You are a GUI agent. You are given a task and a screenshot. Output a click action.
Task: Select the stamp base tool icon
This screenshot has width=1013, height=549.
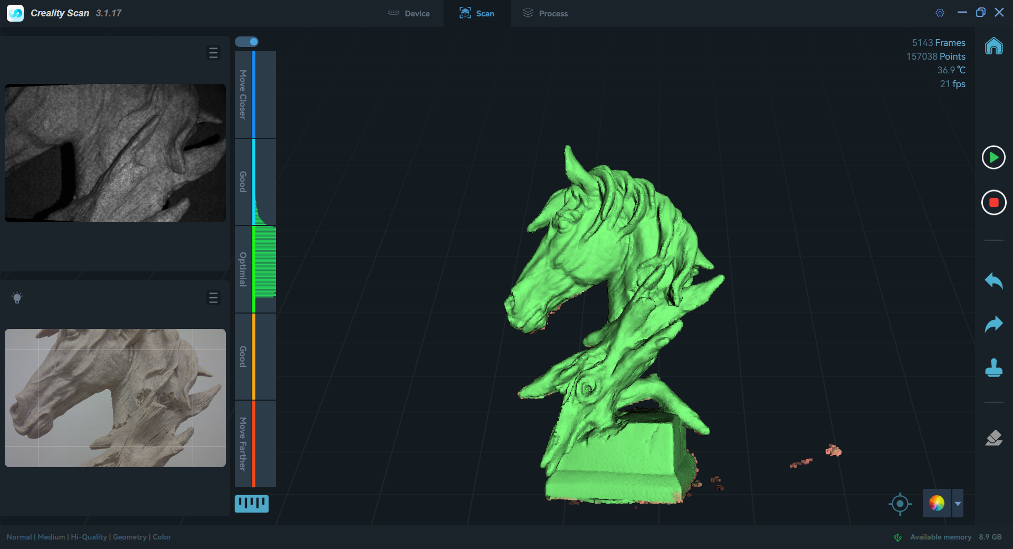point(994,367)
